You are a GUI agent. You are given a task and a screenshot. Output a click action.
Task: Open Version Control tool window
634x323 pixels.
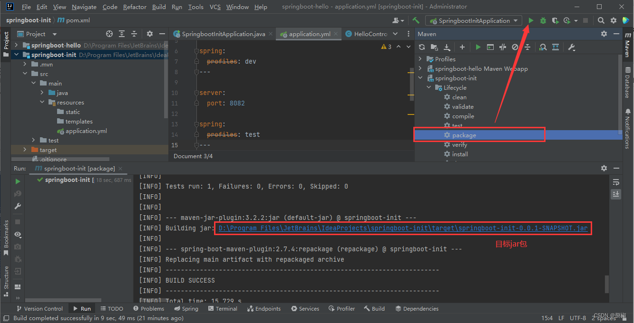(39, 308)
